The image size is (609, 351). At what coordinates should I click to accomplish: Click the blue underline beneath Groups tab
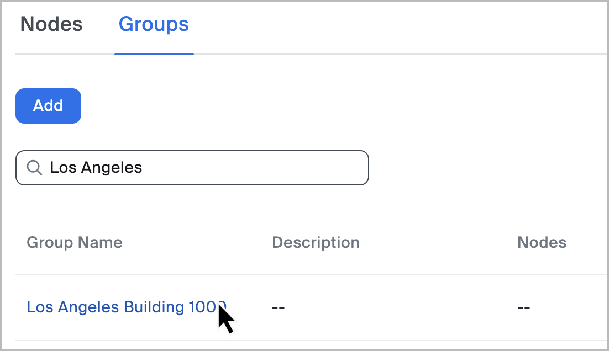pyautogui.click(x=154, y=54)
